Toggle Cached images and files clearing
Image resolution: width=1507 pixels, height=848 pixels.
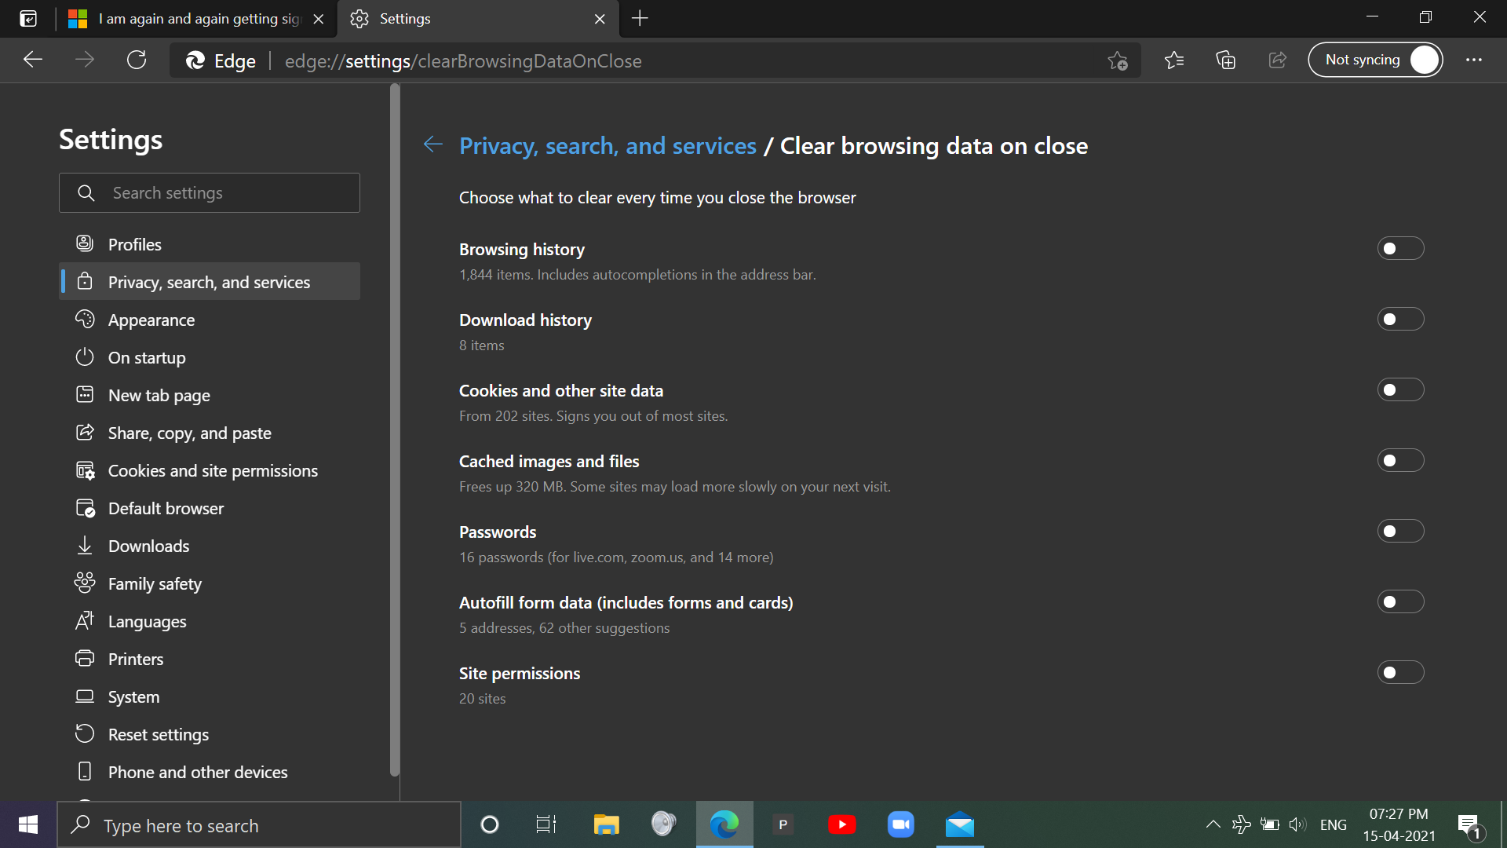point(1399,461)
